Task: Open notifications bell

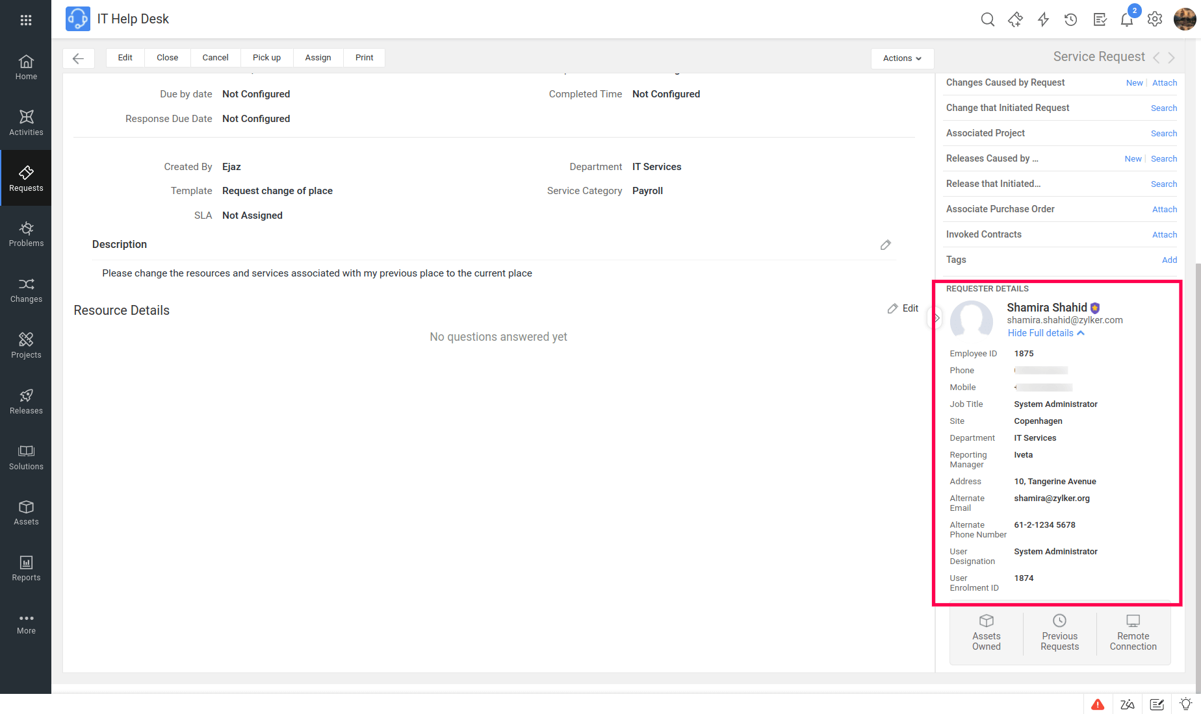Action: 1127,19
